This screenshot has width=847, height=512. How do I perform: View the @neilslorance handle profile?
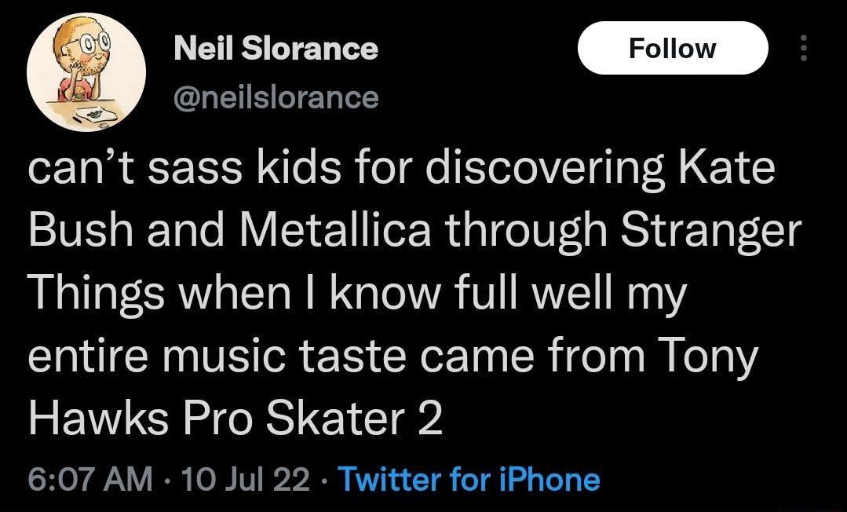[276, 97]
